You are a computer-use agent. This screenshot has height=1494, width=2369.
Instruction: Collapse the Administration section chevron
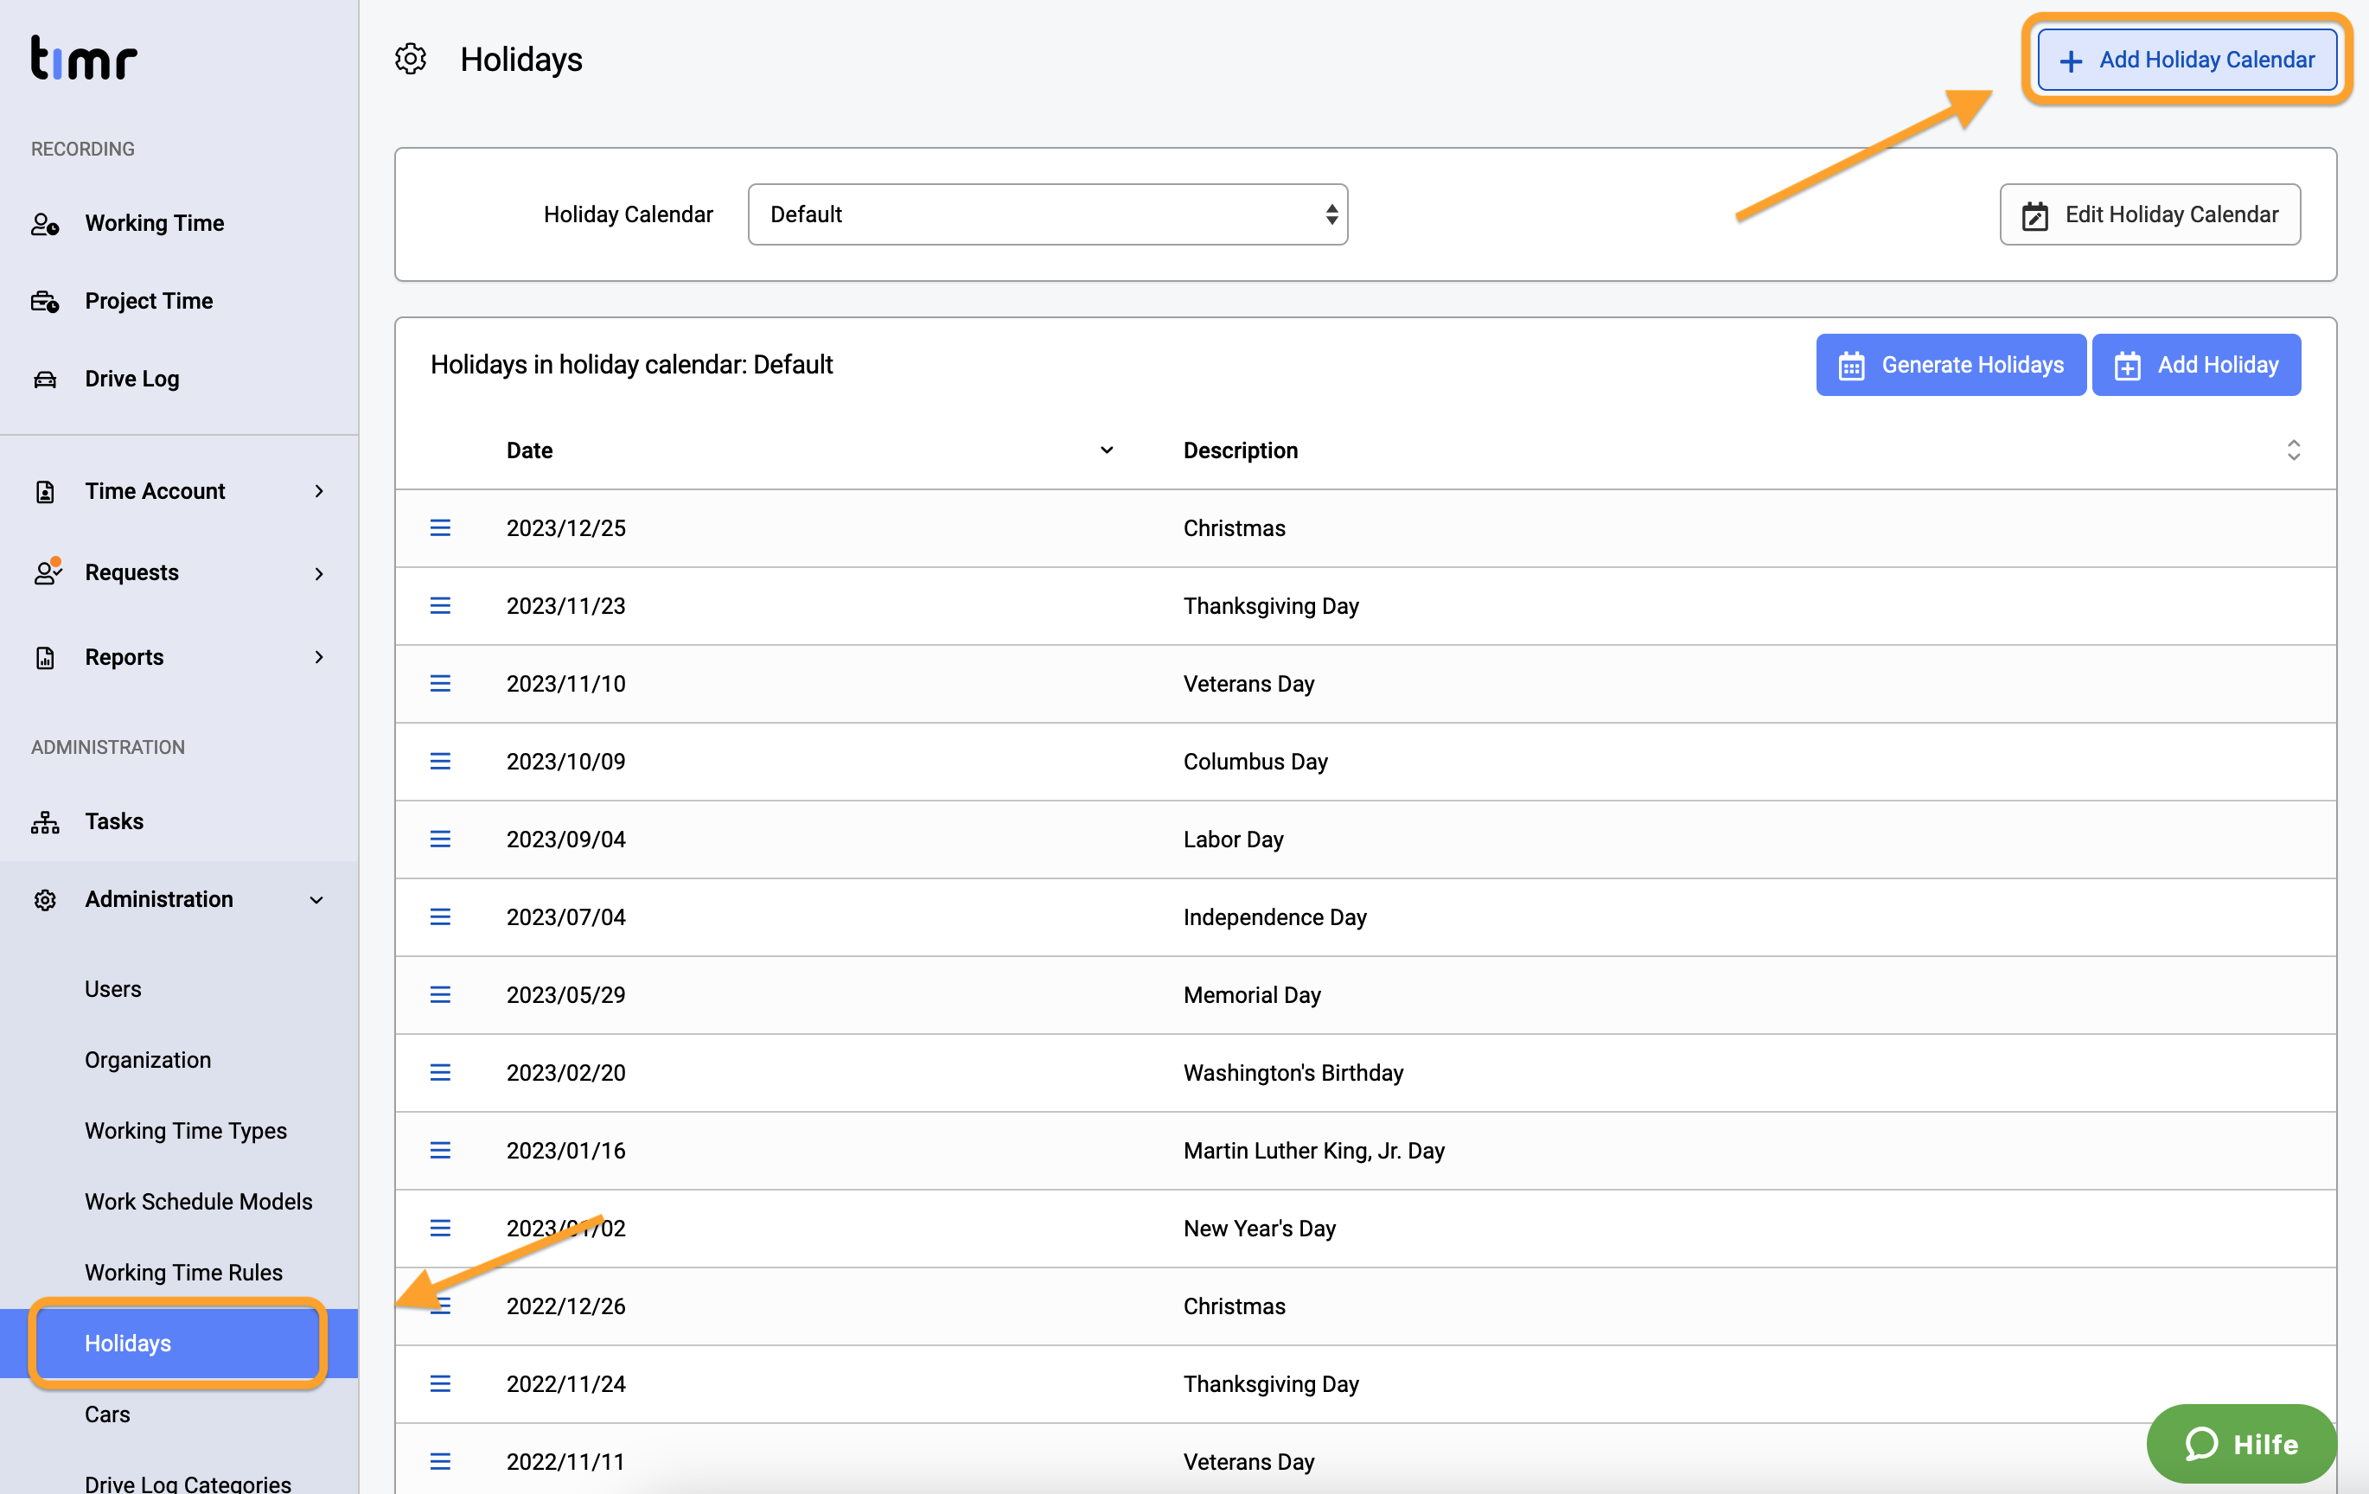coord(316,900)
